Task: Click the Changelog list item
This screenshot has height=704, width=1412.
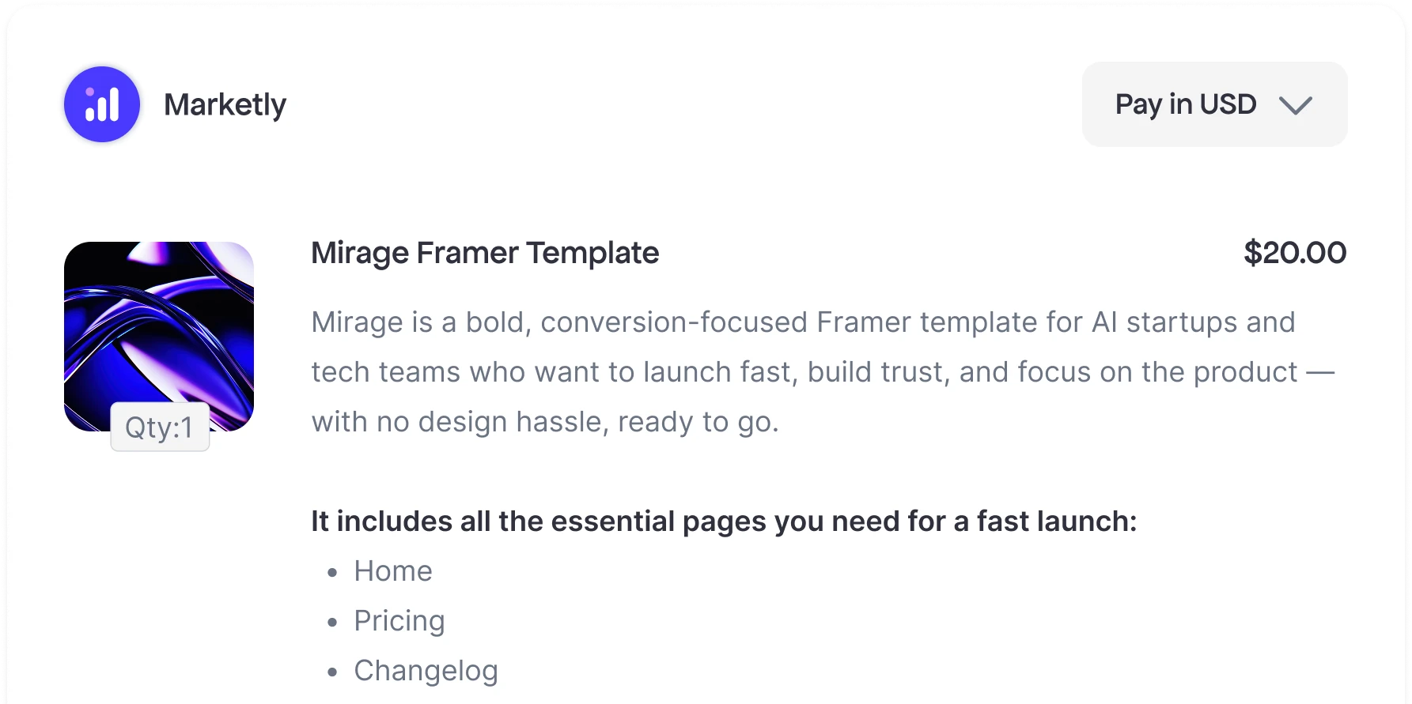Action: coord(426,670)
